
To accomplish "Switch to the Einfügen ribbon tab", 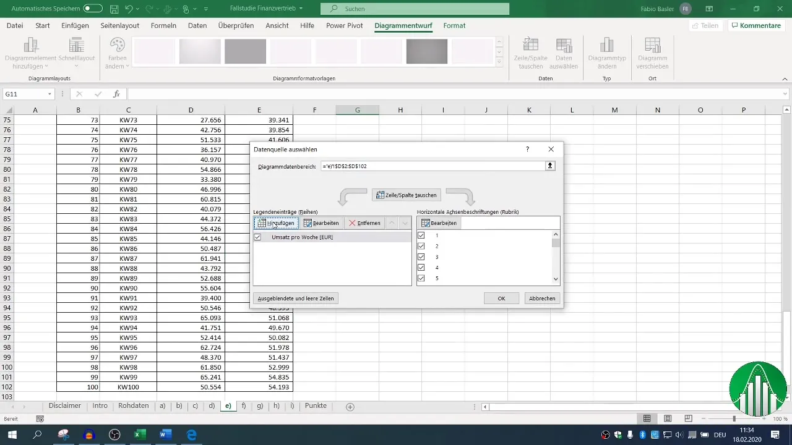I will click(75, 26).
